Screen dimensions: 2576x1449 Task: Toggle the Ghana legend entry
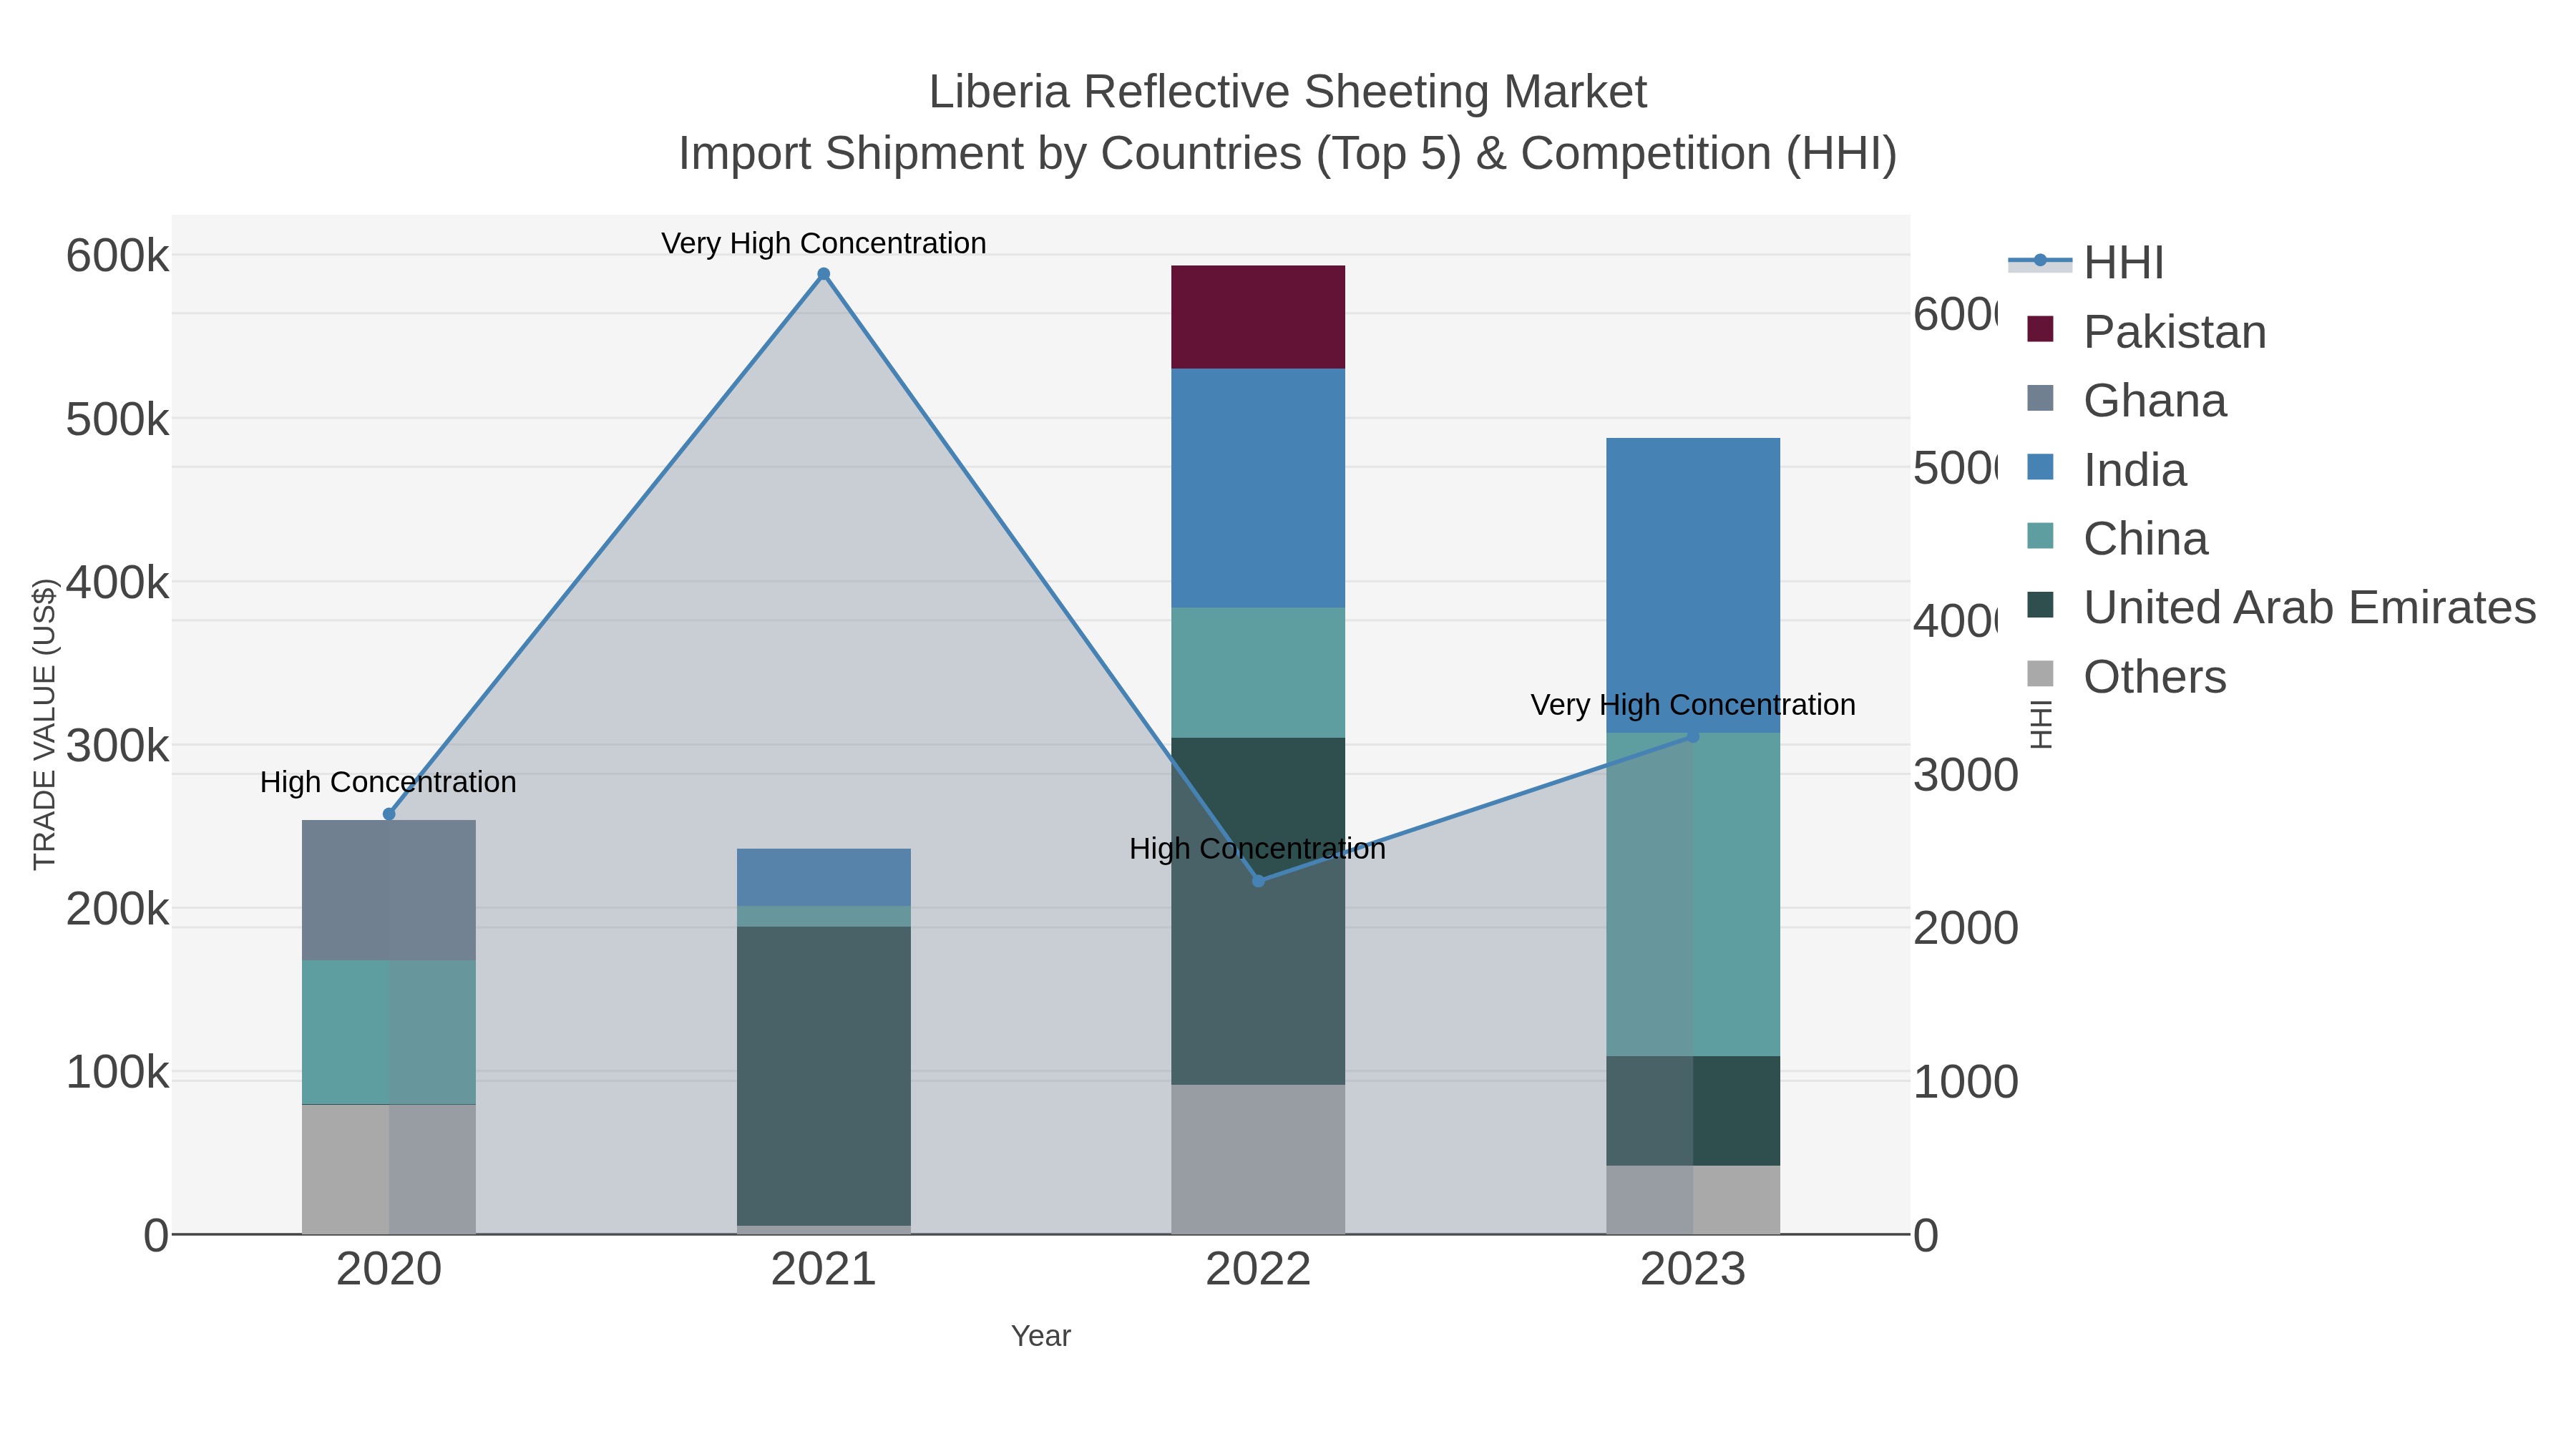coord(2126,400)
